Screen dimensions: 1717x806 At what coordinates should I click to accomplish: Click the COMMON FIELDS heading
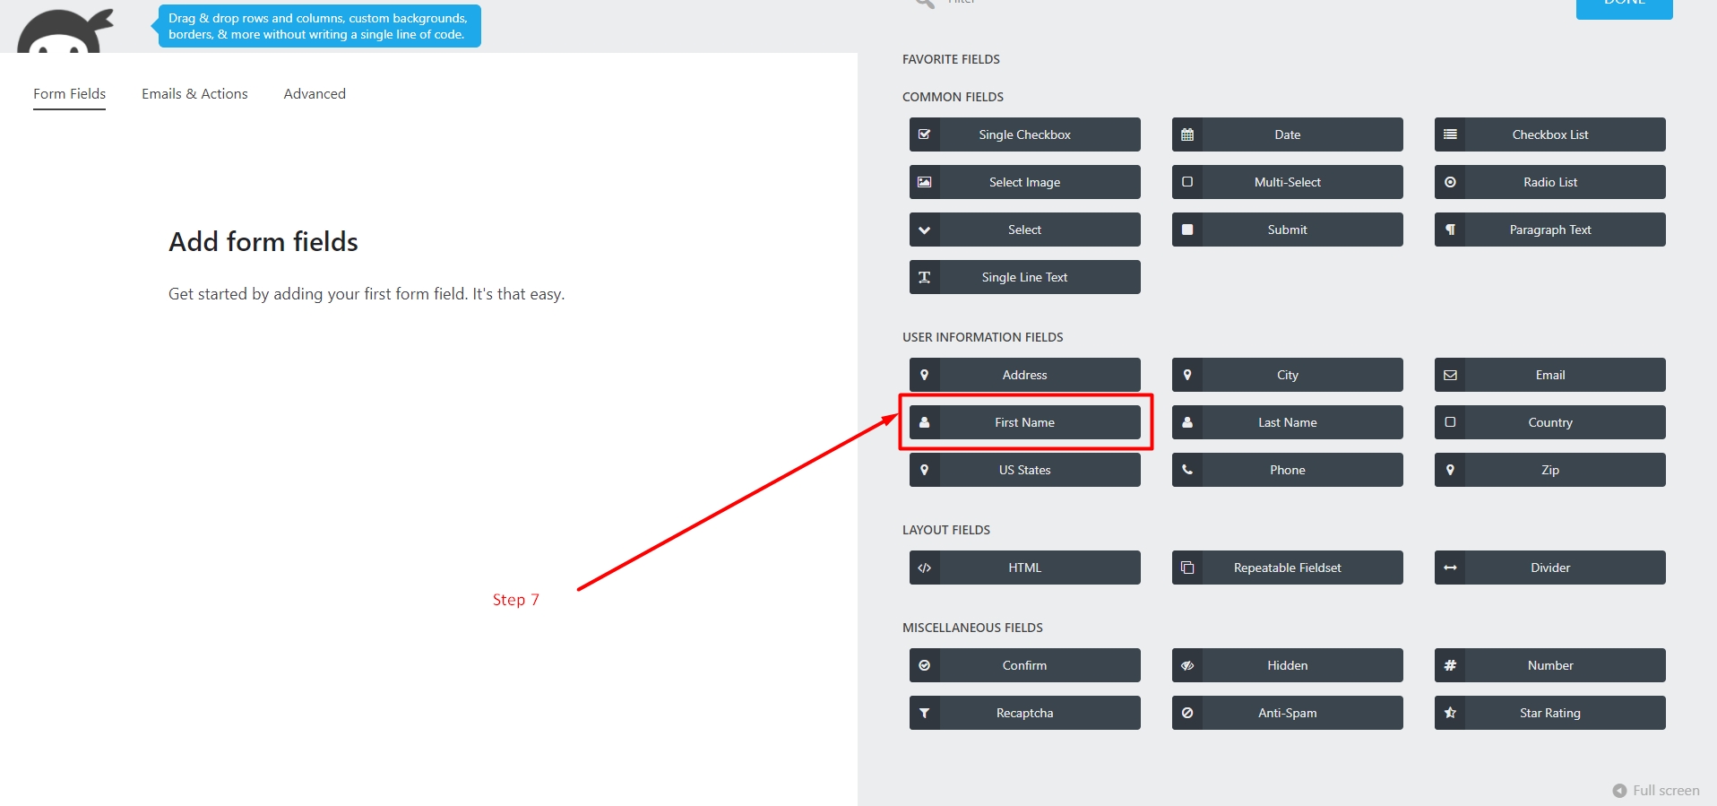click(x=953, y=97)
